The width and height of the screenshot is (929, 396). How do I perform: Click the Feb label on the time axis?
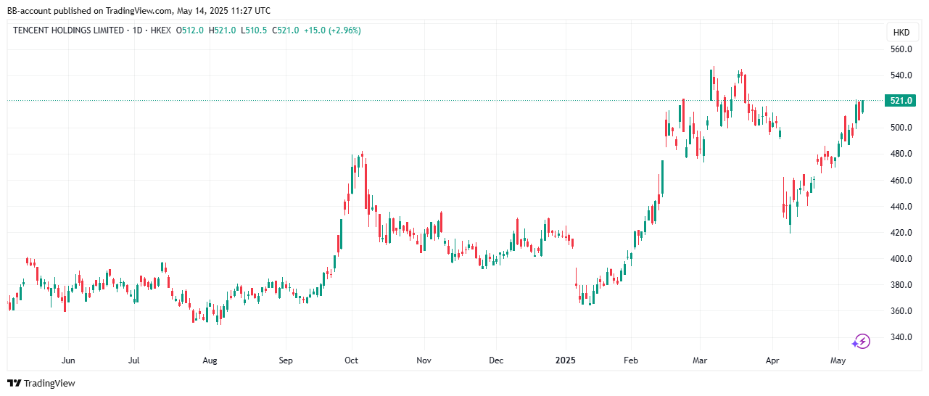tap(630, 360)
